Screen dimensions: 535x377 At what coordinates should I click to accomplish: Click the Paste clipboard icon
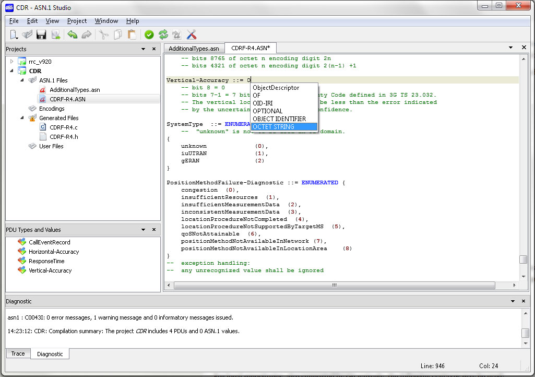pyautogui.click(x=132, y=34)
